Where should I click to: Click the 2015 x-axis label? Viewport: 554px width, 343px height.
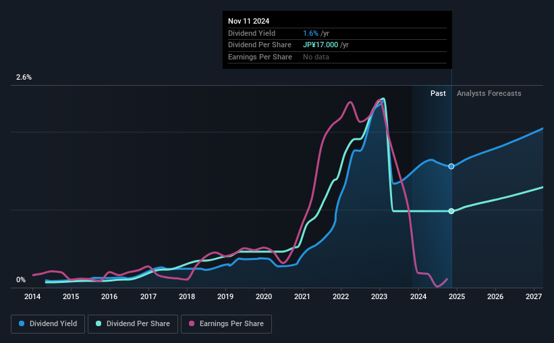(x=71, y=296)
